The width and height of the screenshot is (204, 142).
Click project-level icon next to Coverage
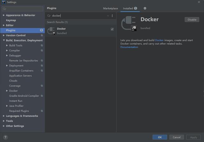point(42,86)
